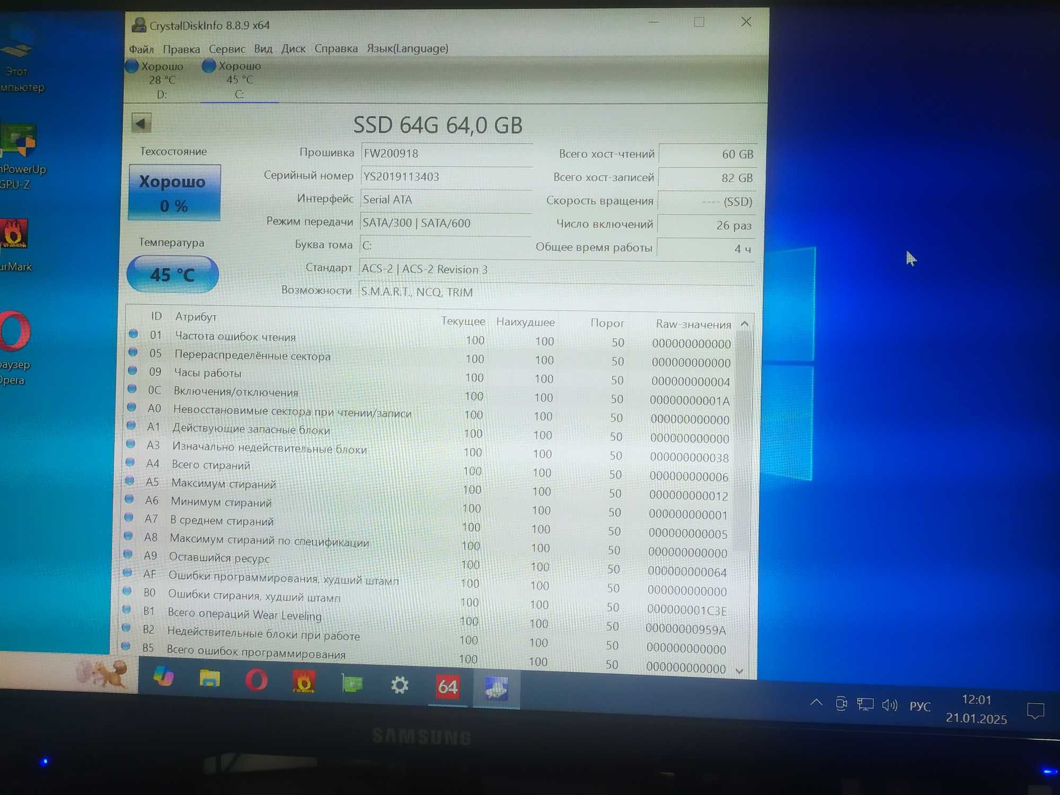
Task: Open the AIDA64 taskbar icon
Action: point(448,687)
